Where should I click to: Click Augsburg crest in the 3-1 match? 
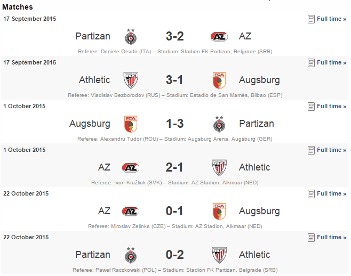click(x=219, y=80)
